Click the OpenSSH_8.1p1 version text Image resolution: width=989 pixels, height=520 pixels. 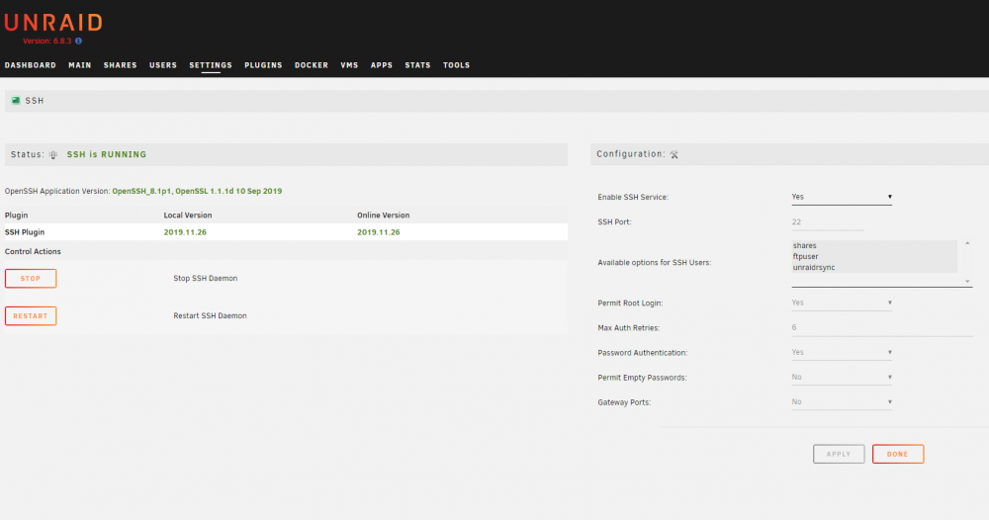197,191
